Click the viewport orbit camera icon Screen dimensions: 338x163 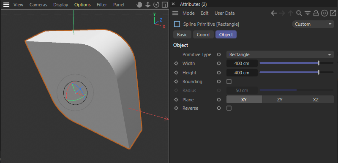click(156, 5)
